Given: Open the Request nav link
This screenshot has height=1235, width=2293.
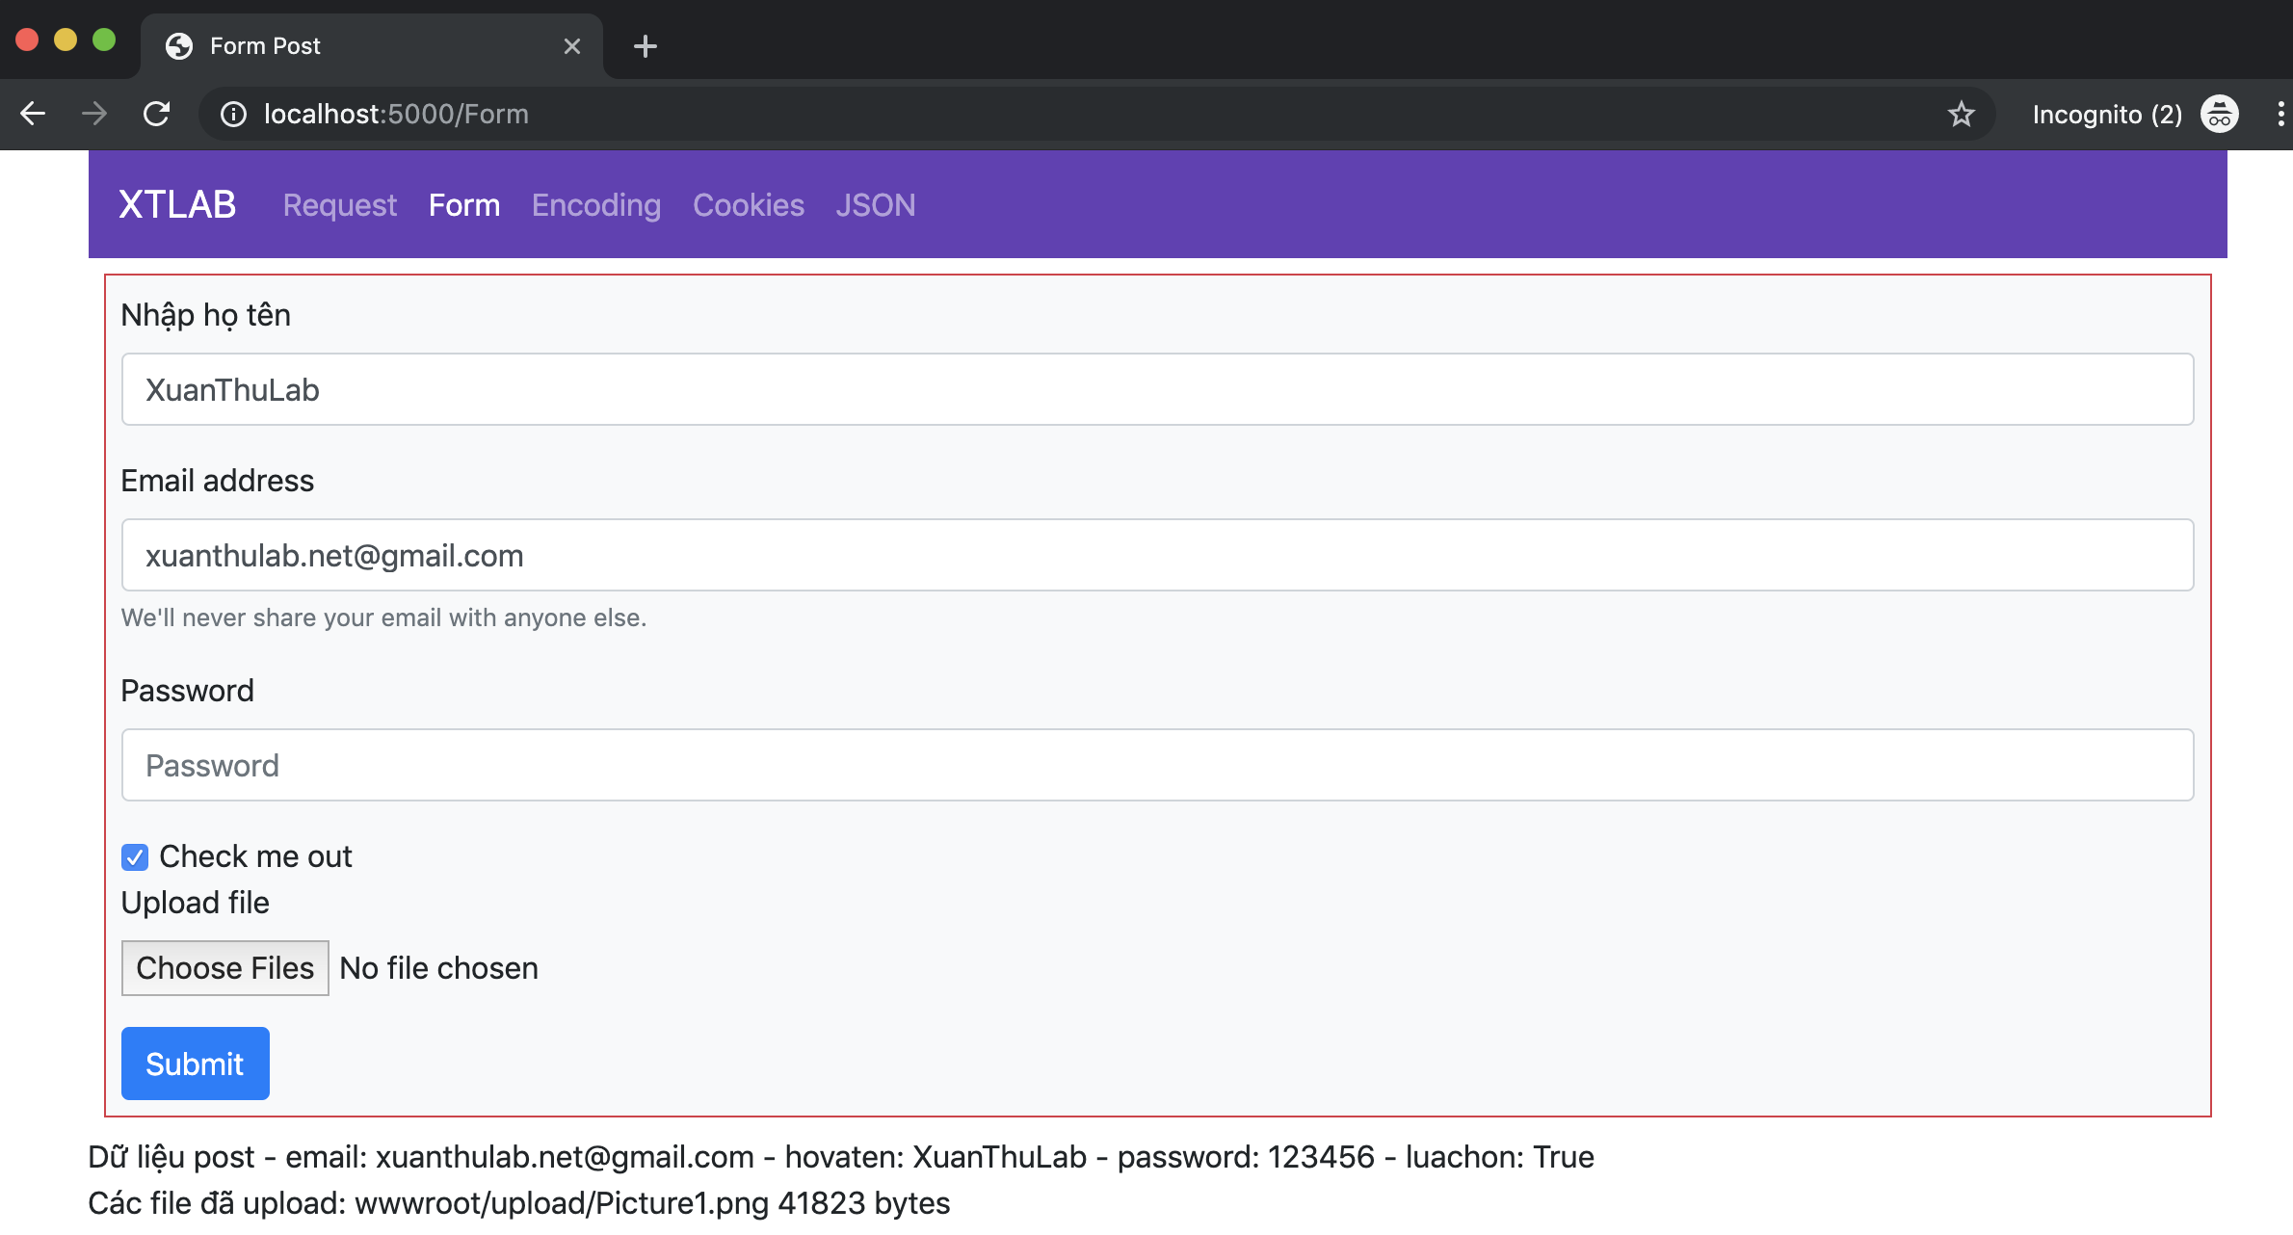Looking at the screenshot, I should click(339, 205).
